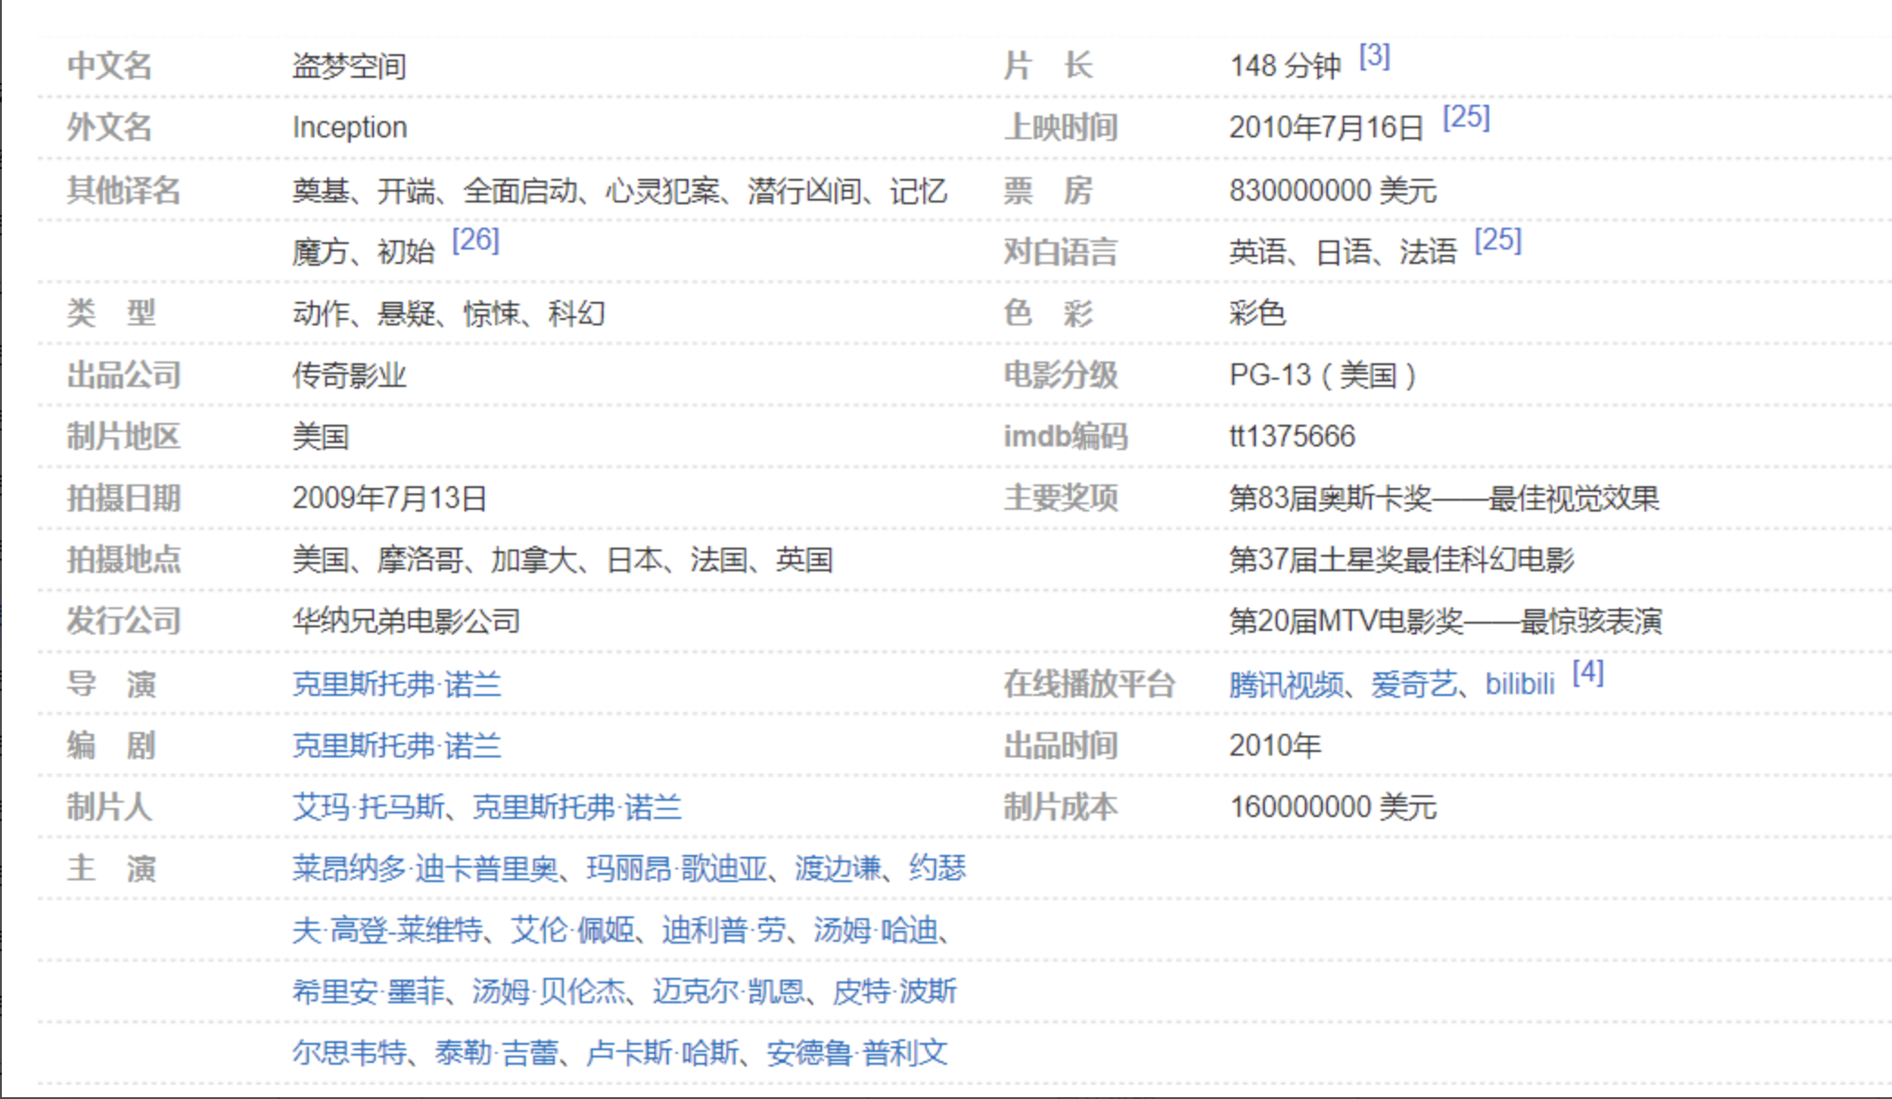Screen dimensions: 1892x1099
Task: Click color value 彩色
Action: click(1257, 314)
